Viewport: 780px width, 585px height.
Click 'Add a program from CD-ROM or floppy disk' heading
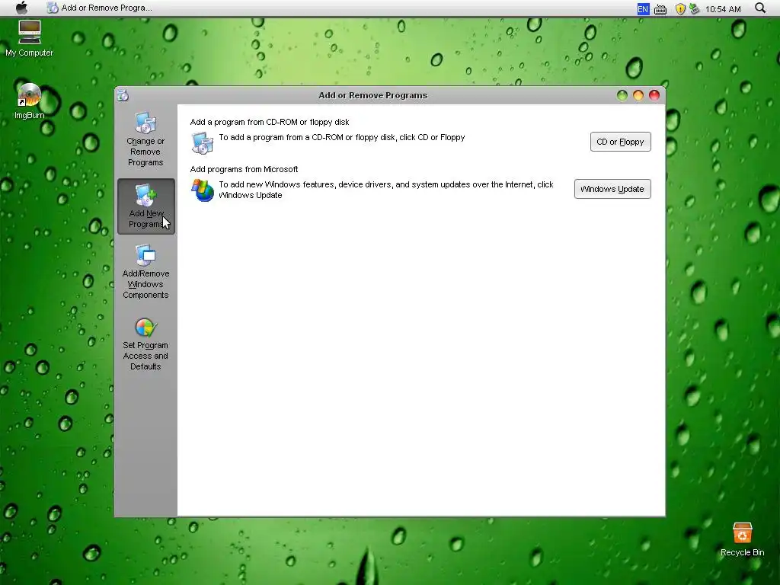270,122
